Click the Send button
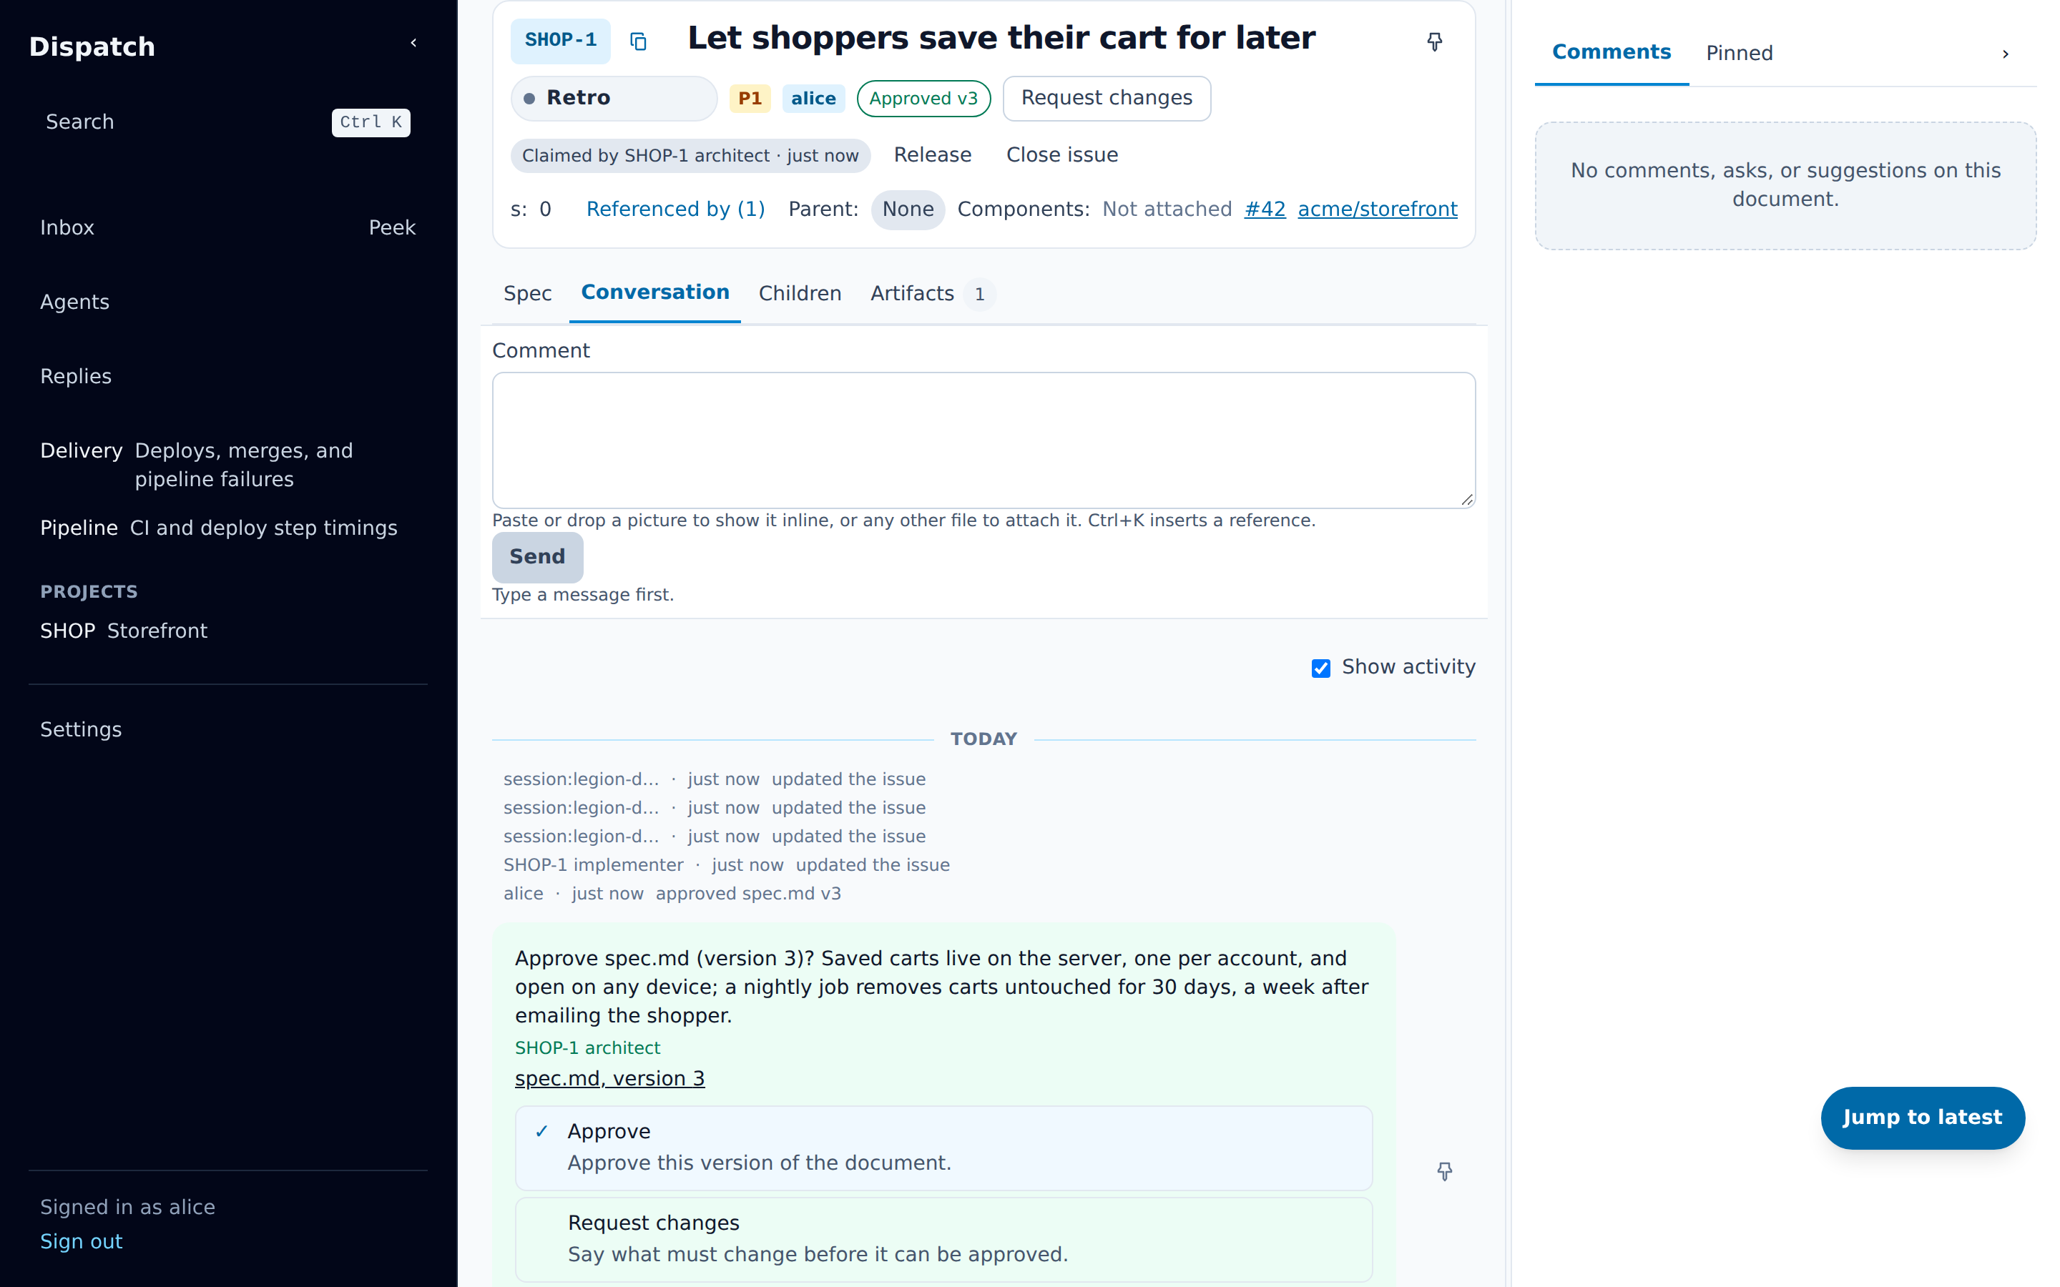Image resolution: width=2060 pixels, height=1287 pixels. coord(537,557)
